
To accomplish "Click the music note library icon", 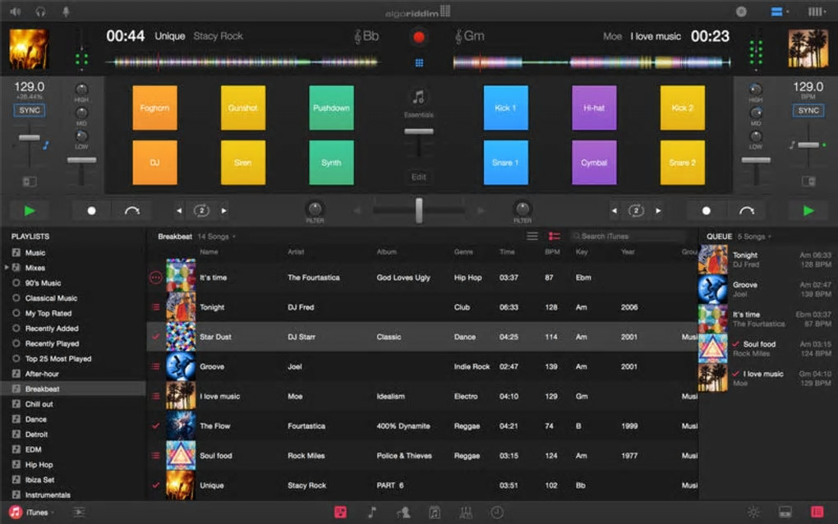I will (372, 513).
